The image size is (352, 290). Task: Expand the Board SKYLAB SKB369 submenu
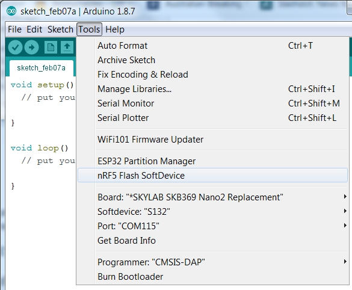pyautogui.click(x=212, y=197)
